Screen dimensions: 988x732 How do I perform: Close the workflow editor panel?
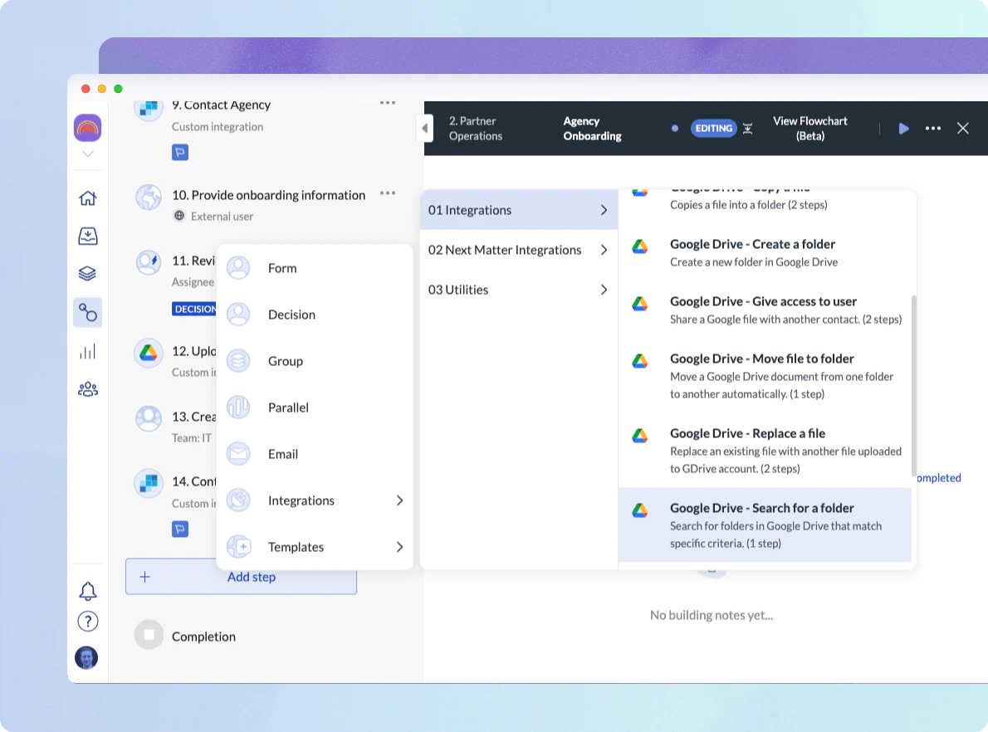(x=963, y=129)
